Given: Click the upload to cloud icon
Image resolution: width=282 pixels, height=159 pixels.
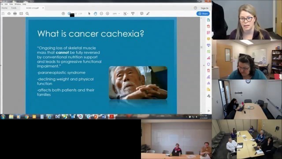Looking at the screenshot, I should [x=9, y=14].
